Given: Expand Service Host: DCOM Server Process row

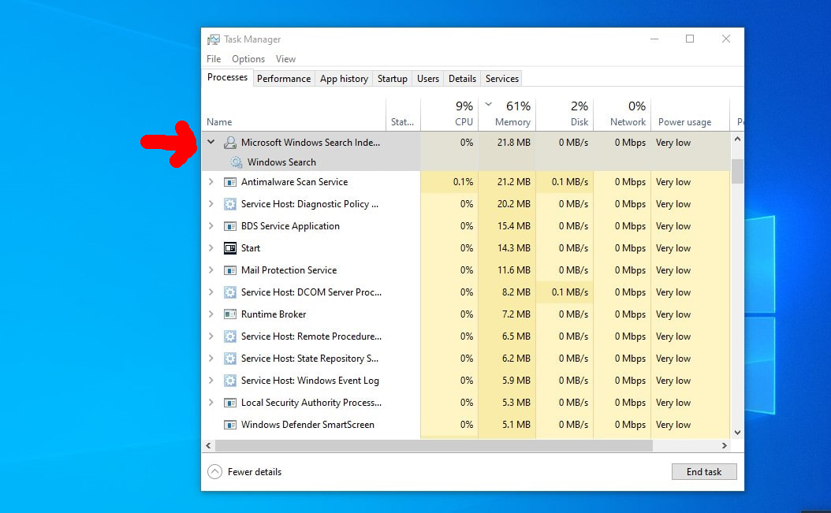Looking at the screenshot, I should click(x=211, y=292).
